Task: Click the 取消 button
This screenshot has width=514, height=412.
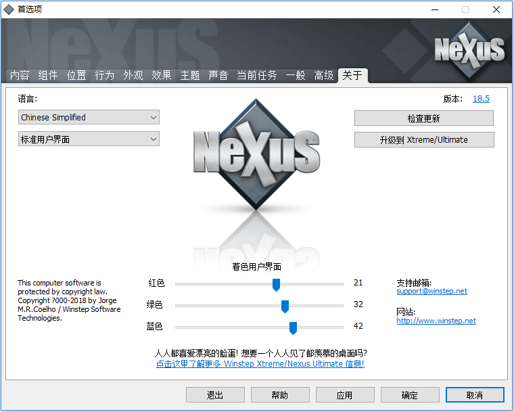Action: coord(475,395)
